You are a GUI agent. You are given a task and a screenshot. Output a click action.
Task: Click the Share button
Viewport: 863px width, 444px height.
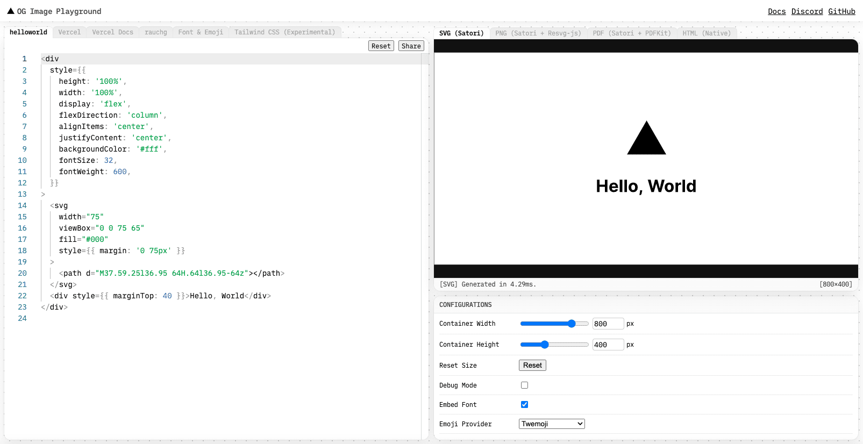click(411, 46)
